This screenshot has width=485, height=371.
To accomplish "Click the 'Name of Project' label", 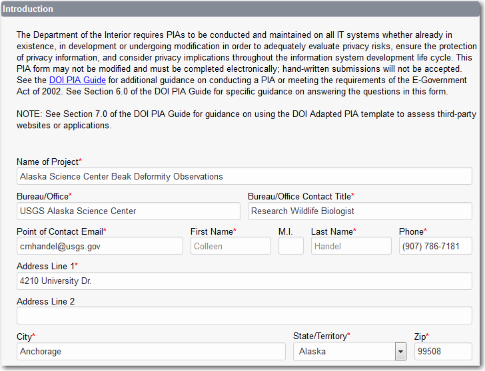I will [x=49, y=162].
